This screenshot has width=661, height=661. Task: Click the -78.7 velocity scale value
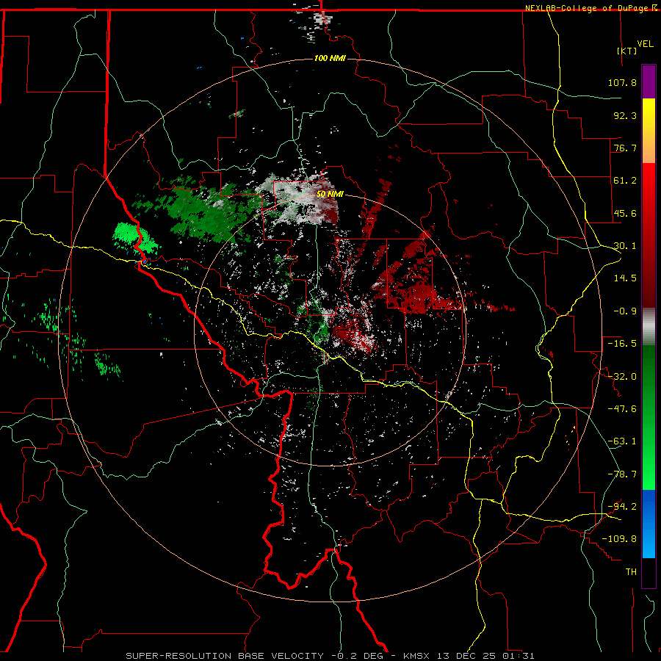click(622, 474)
